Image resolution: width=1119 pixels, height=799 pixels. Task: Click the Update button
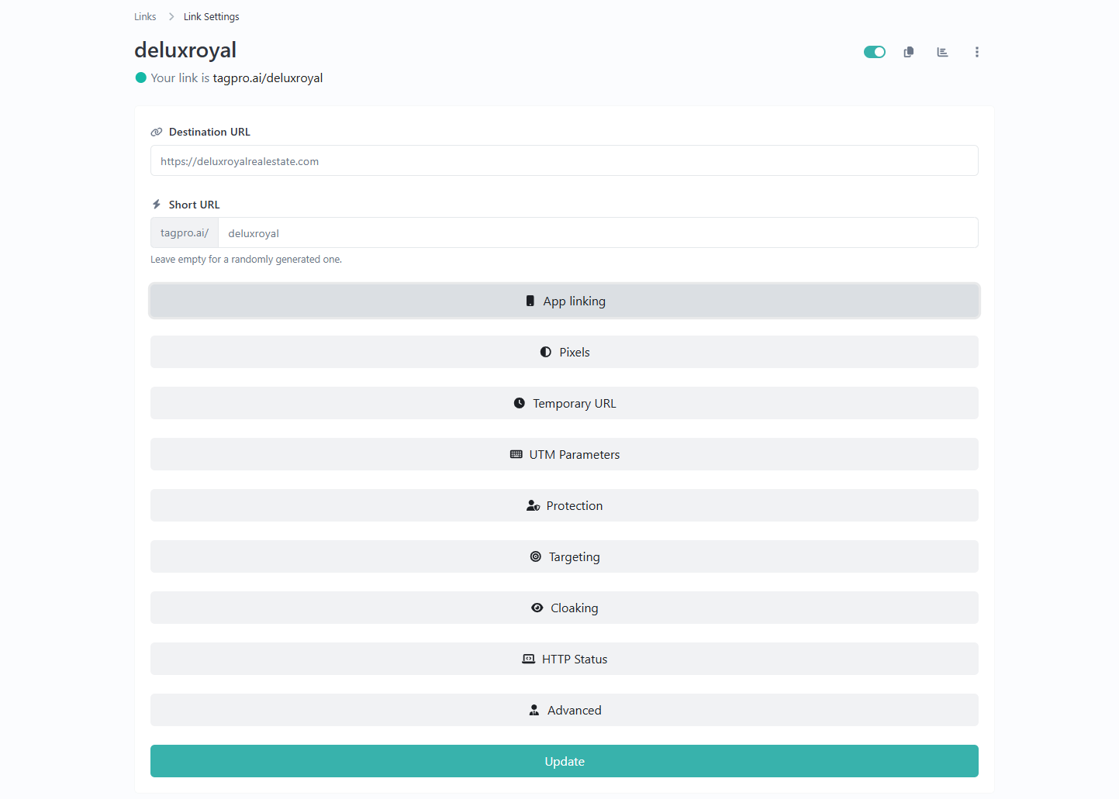click(565, 761)
